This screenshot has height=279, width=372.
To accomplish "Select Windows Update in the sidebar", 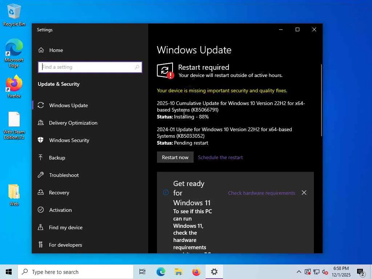I will 90,105.
